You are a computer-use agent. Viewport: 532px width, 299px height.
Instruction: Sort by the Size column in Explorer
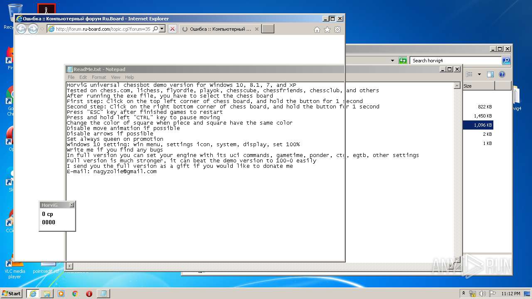click(x=478, y=86)
